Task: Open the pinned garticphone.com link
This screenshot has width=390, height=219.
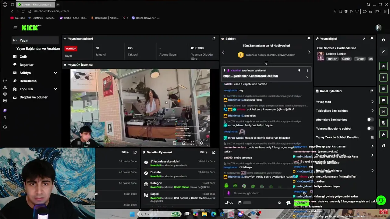Action: tap(250, 76)
